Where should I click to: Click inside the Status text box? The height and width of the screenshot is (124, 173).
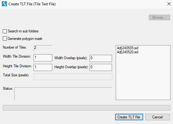63,94
